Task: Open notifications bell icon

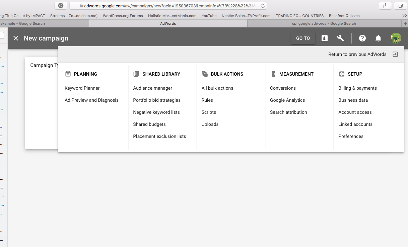Action: [x=379, y=38]
